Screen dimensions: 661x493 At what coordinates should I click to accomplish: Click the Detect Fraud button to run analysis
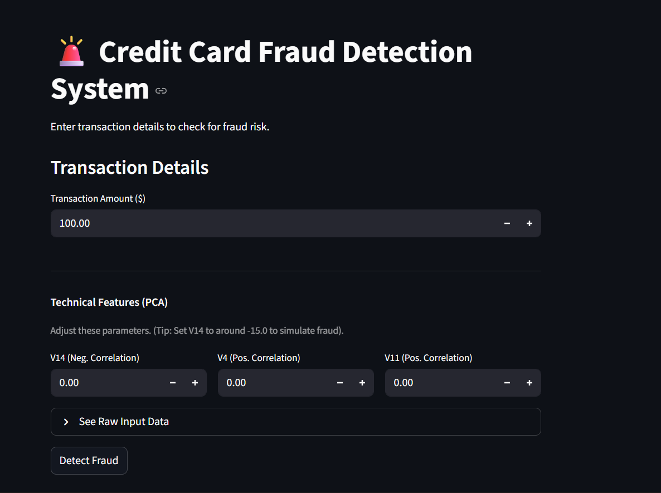click(x=89, y=460)
